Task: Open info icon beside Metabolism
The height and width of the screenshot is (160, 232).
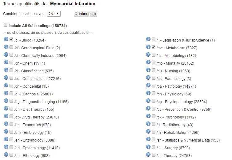Action: (148, 47)
